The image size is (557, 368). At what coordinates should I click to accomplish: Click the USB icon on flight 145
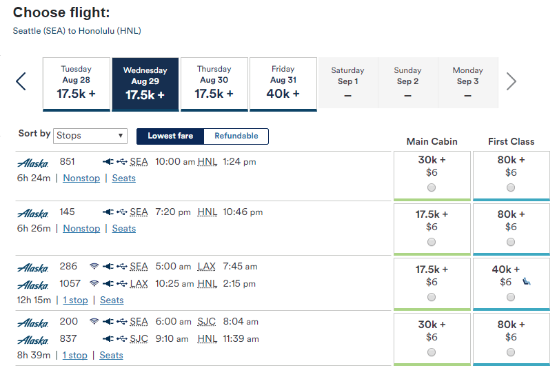point(122,212)
